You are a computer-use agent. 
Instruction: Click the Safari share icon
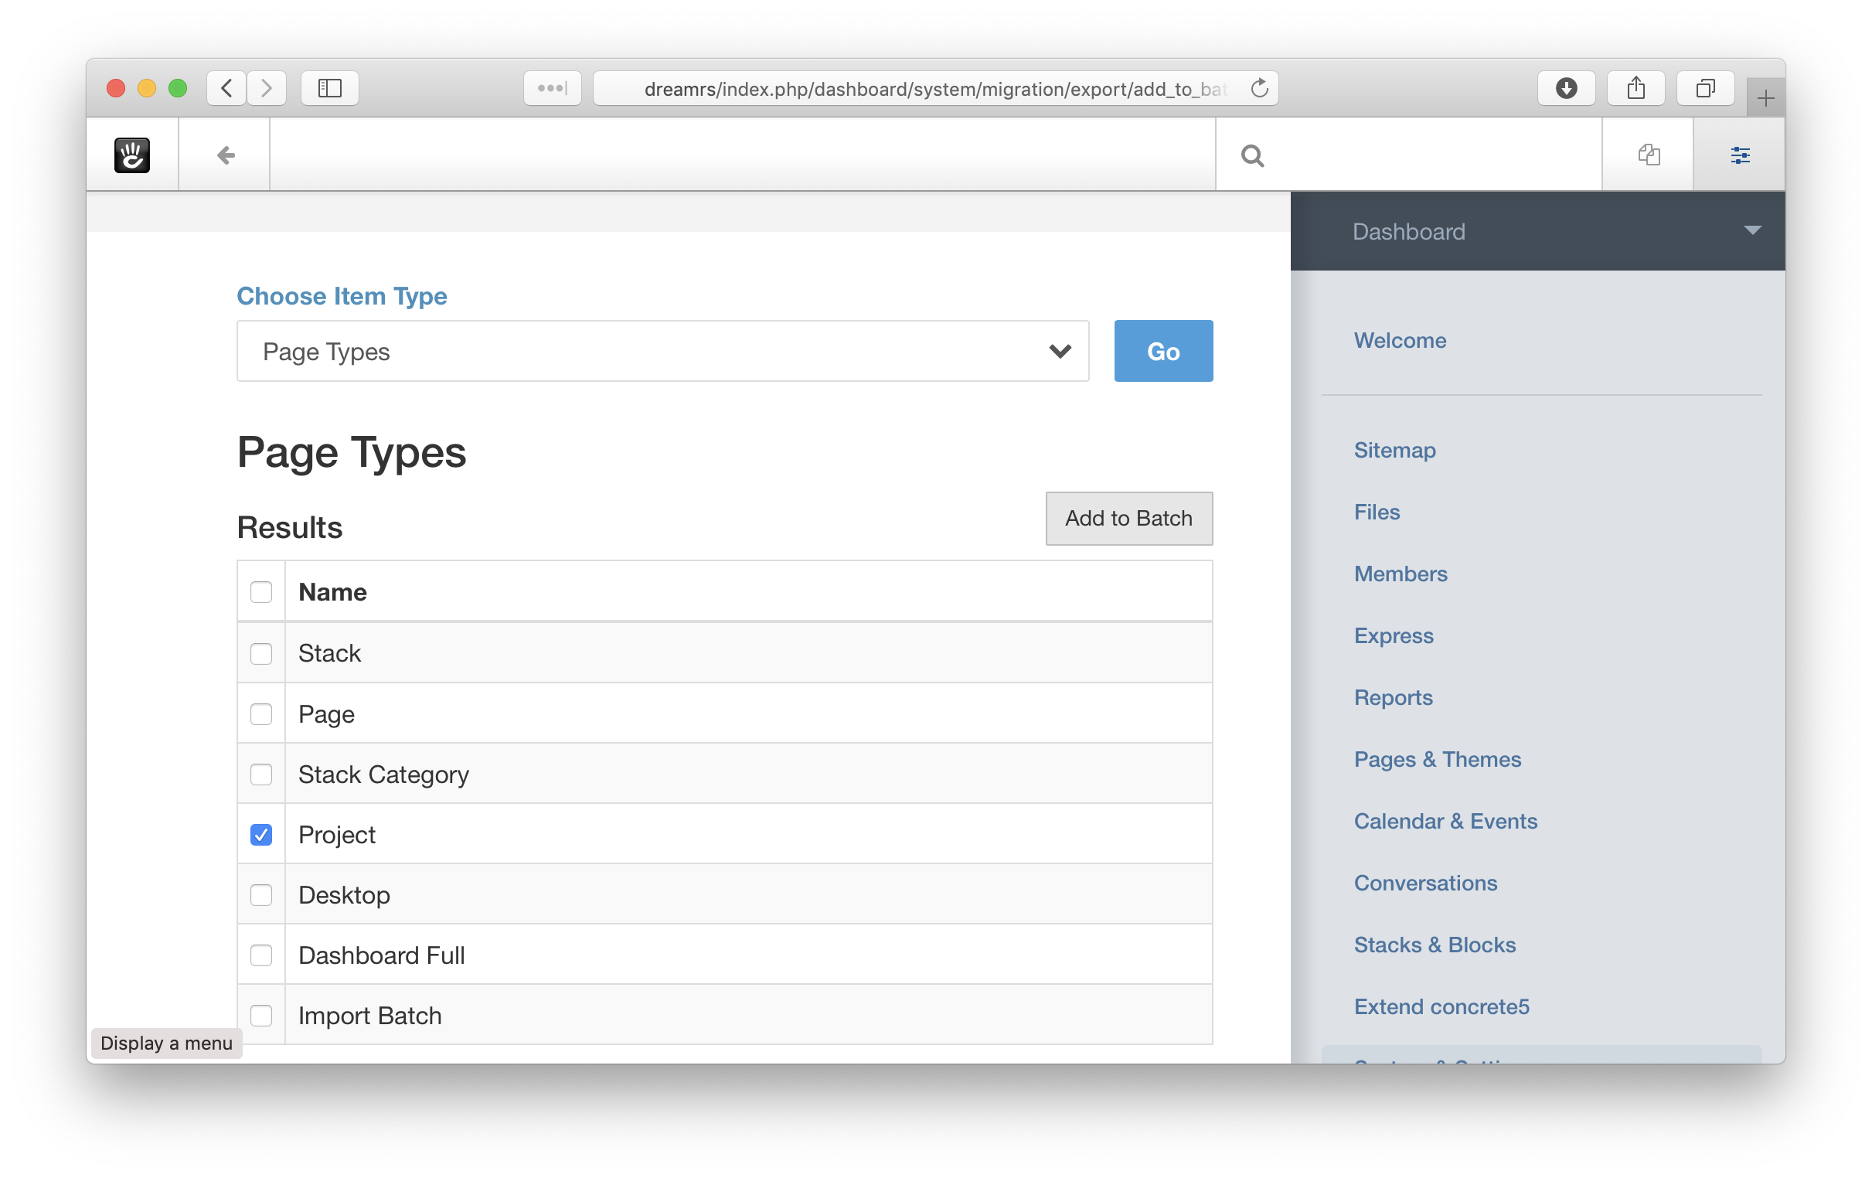[1635, 88]
